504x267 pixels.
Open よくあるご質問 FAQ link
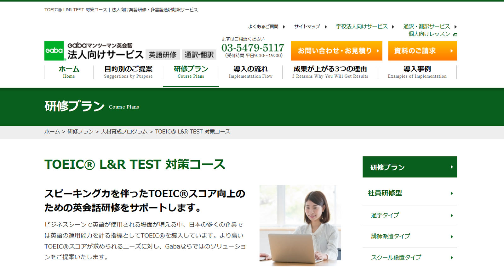point(263,27)
